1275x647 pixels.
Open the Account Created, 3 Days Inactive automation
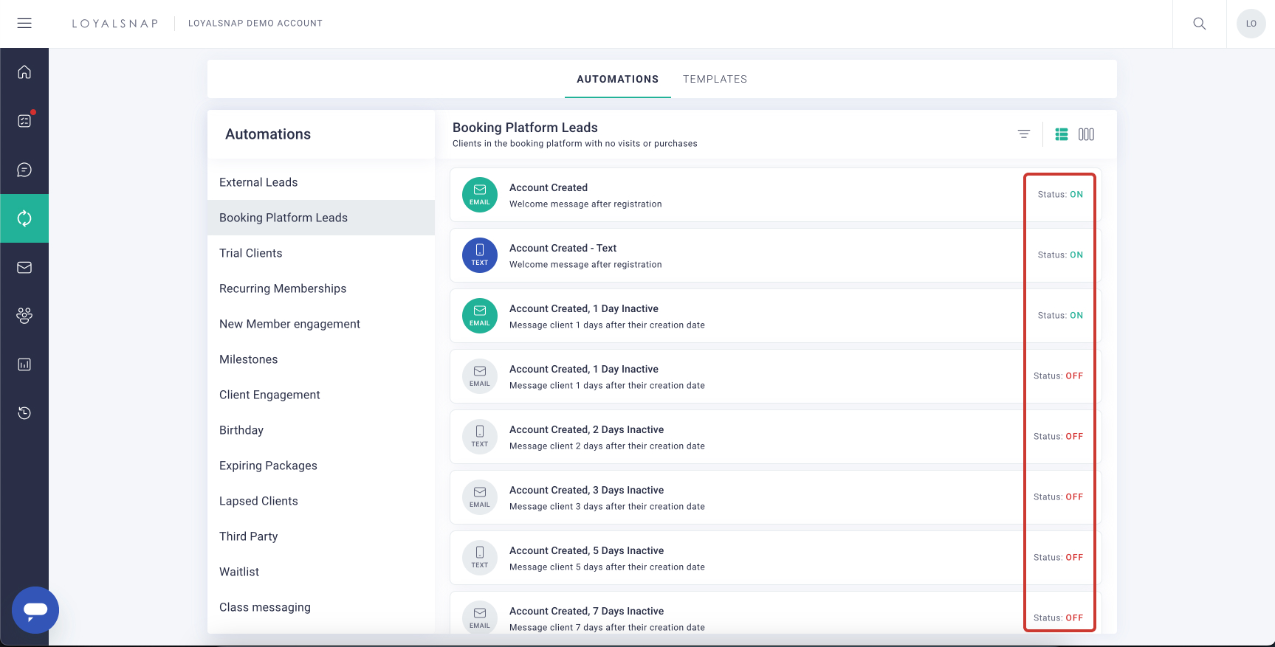pyautogui.click(x=587, y=491)
